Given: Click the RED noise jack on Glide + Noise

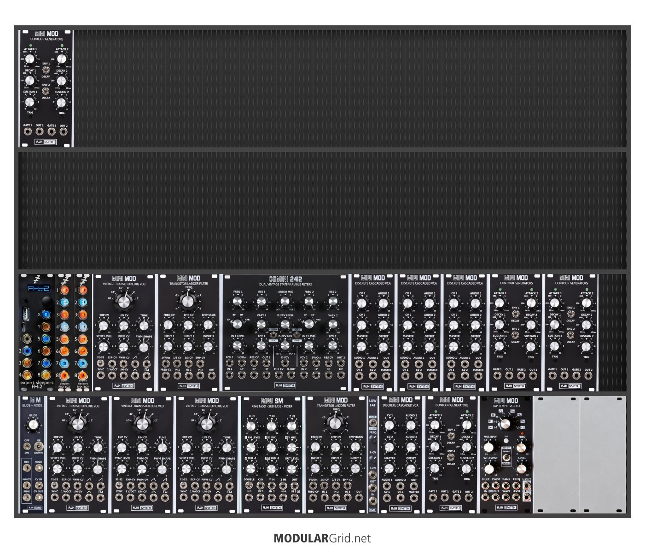Looking at the screenshot, I should pyautogui.click(x=27, y=468).
